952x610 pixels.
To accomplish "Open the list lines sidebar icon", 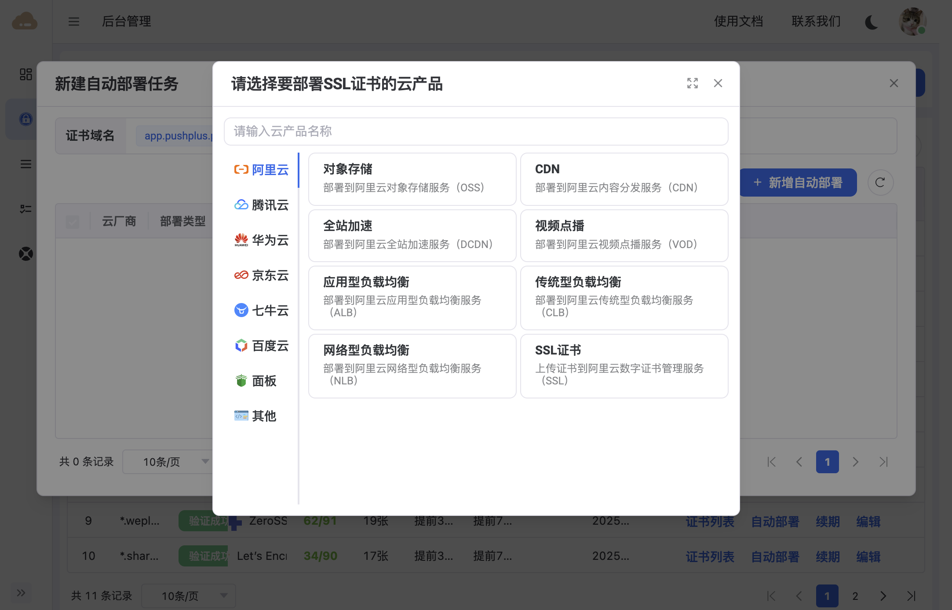I will [x=26, y=164].
